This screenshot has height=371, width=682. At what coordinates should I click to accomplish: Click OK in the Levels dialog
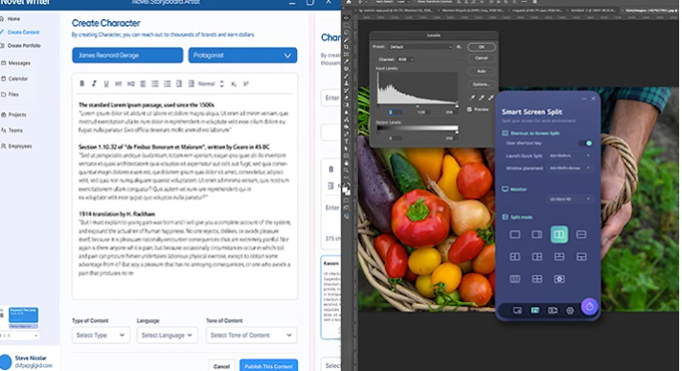pyautogui.click(x=481, y=47)
